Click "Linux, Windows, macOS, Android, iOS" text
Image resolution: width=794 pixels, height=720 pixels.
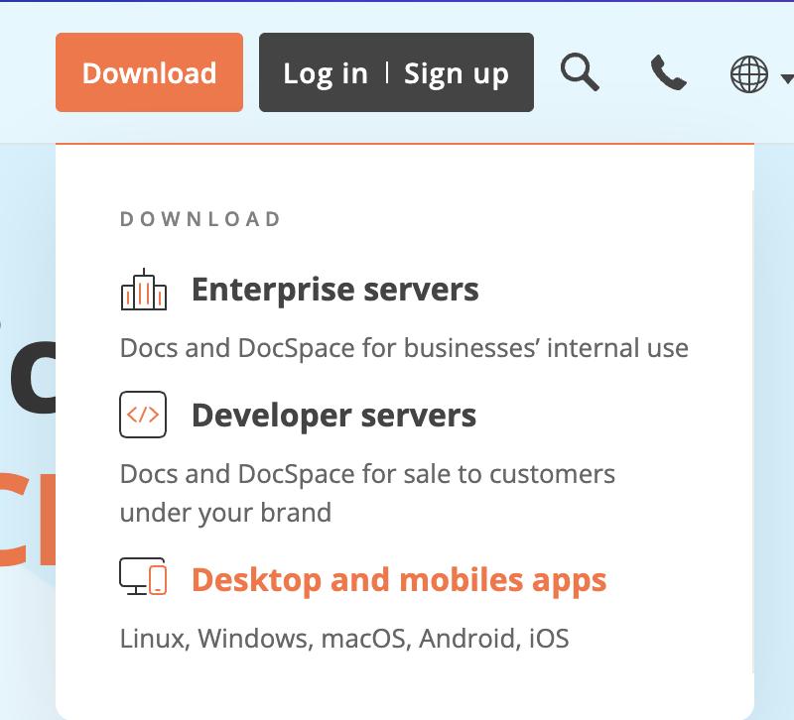coord(344,638)
